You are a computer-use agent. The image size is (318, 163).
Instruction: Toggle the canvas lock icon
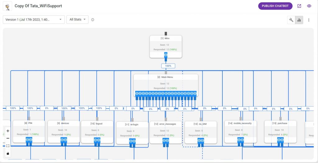8,153
